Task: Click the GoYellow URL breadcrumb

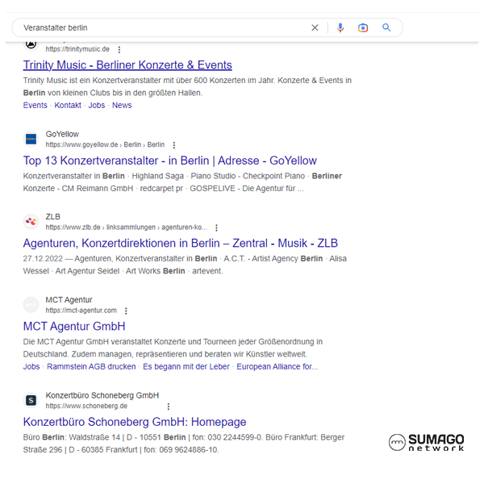Action: click(x=105, y=144)
